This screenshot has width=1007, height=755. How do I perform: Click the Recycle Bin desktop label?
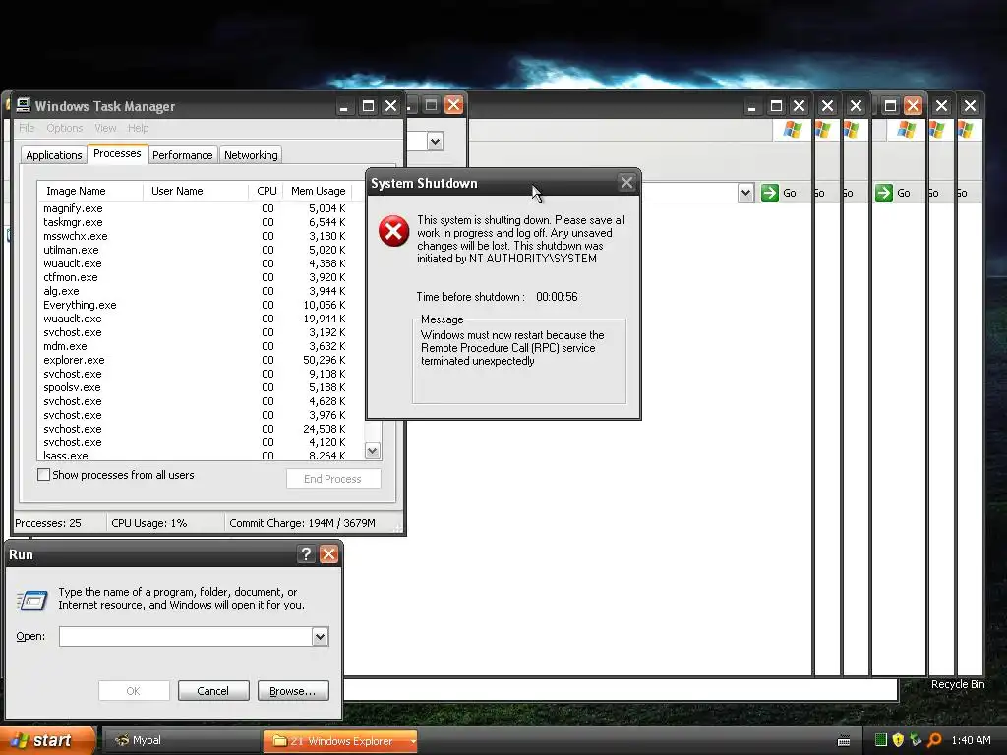[x=958, y=684]
